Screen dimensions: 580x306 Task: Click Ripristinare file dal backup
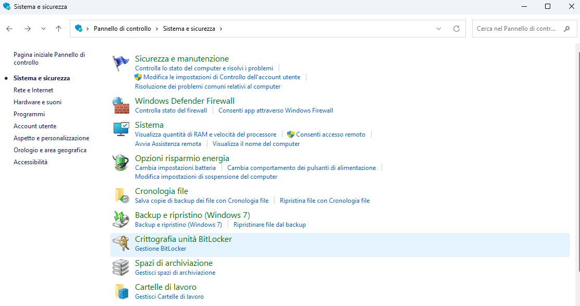pos(269,225)
